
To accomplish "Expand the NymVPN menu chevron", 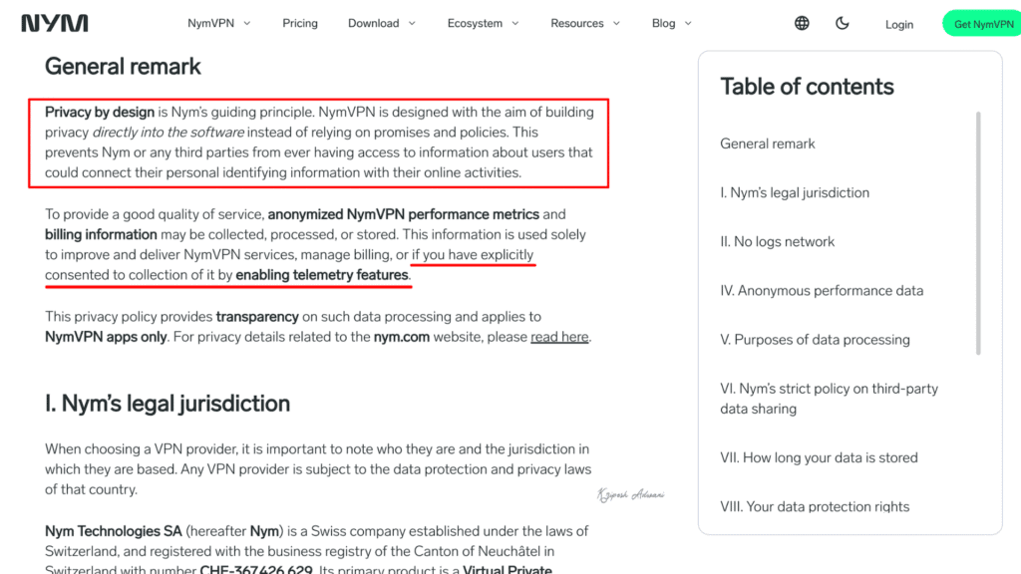I will tap(247, 24).
